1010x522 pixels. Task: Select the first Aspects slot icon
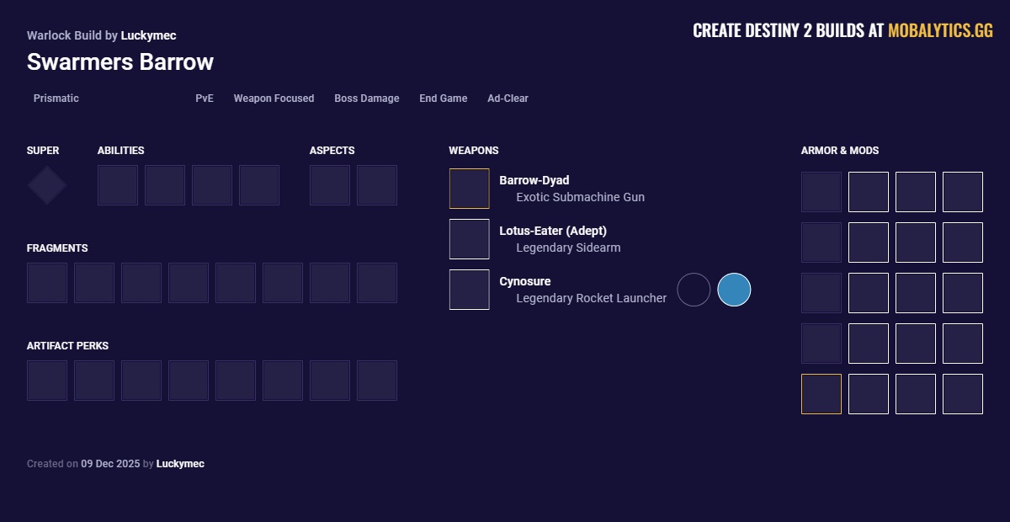click(x=330, y=185)
